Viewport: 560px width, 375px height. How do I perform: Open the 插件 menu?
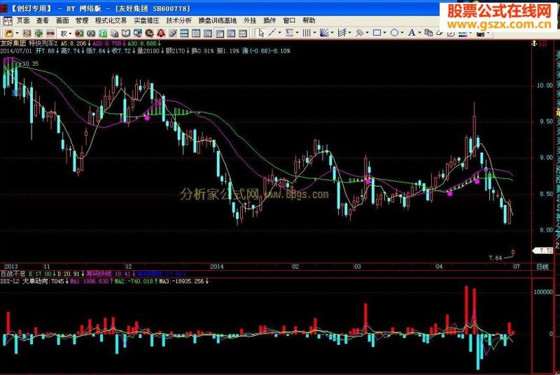269,21
